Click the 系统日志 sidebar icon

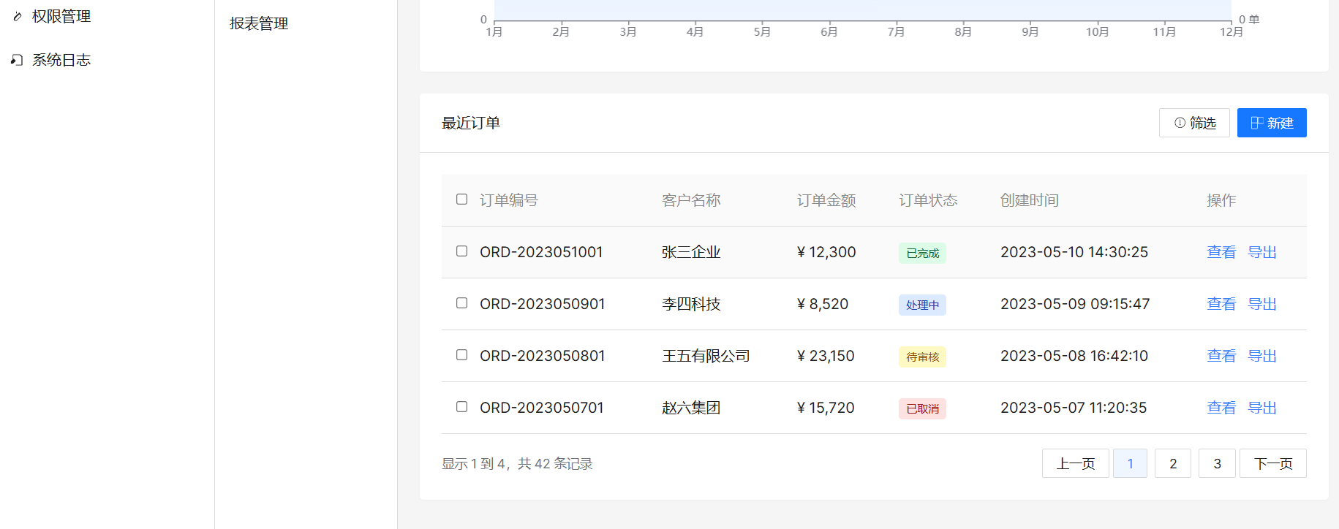(17, 60)
